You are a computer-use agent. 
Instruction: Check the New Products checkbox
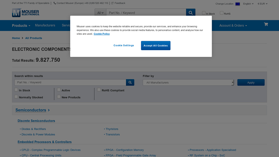pos(59,97)
